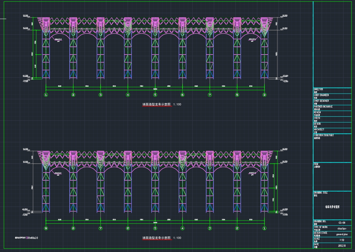Select grid bubble 9 of the upper elevation

coord(264,95)
